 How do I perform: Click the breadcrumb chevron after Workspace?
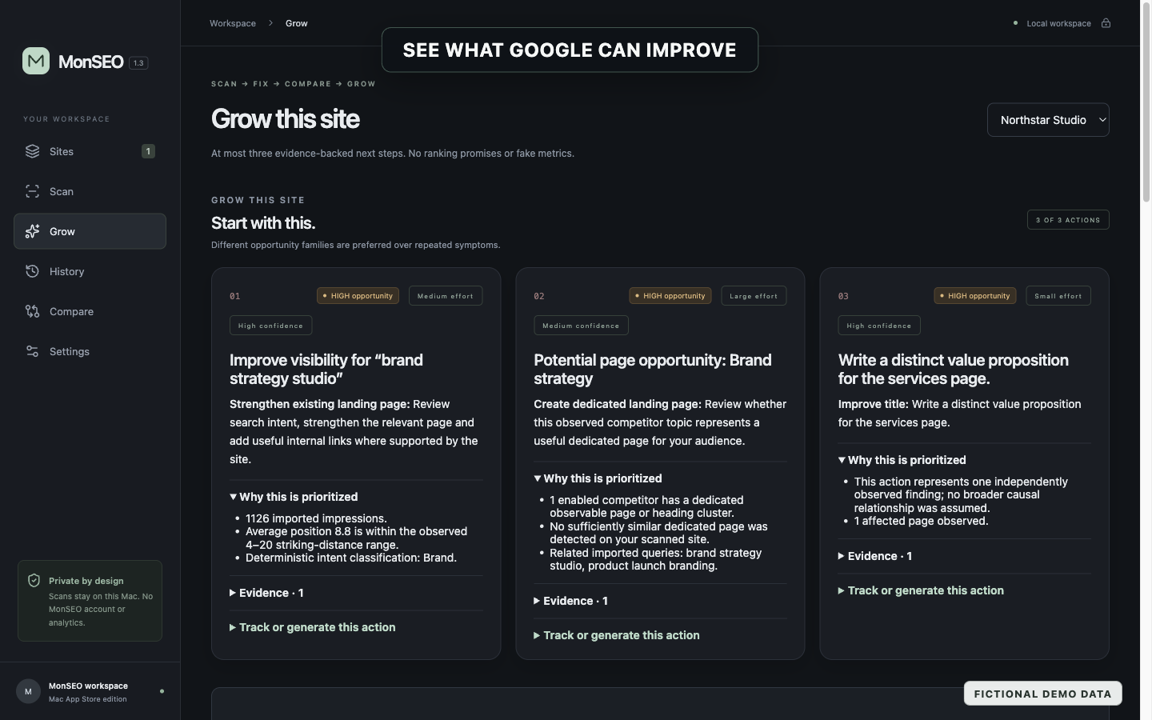click(270, 23)
